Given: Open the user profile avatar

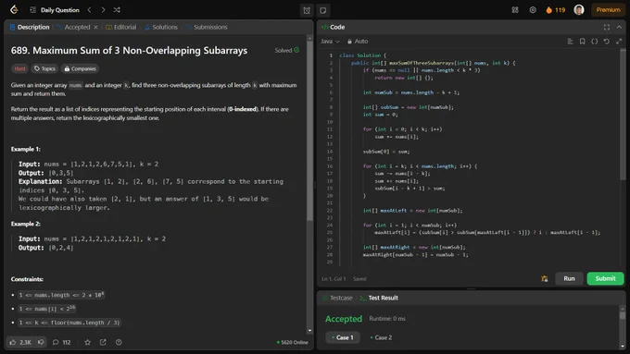Looking at the screenshot, I should 579,10.
